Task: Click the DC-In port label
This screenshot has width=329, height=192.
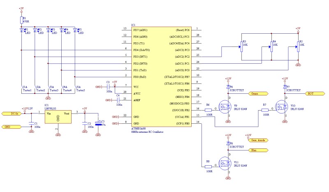Action: pos(12,113)
